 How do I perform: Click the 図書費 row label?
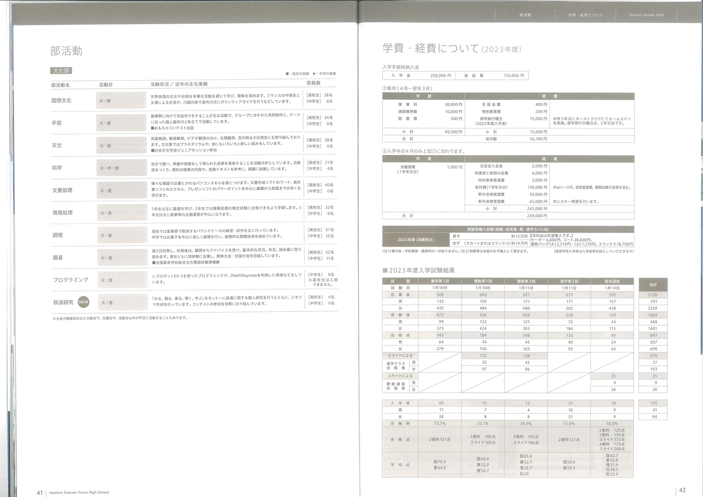click(x=408, y=118)
